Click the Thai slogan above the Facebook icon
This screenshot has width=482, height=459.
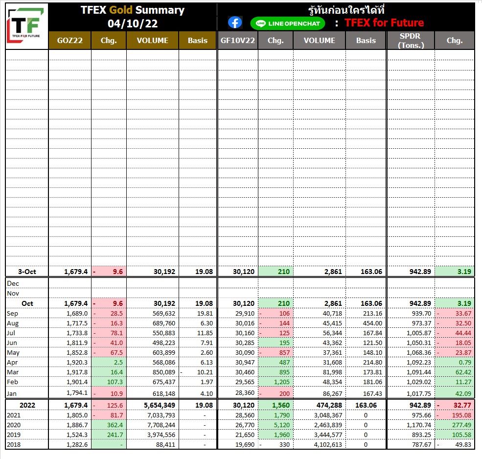click(x=346, y=9)
